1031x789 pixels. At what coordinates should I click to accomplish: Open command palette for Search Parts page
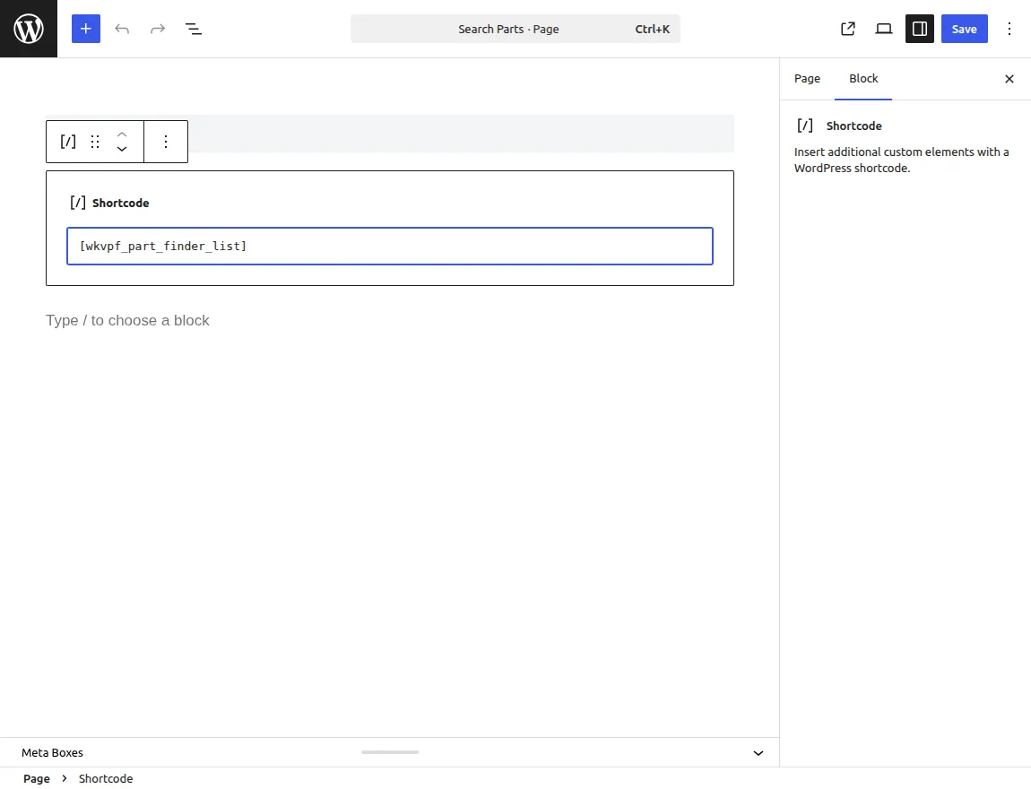click(x=515, y=29)
